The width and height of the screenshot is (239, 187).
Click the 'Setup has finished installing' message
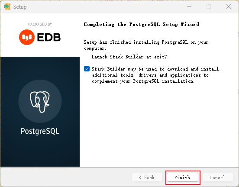(x=146, y=45)
